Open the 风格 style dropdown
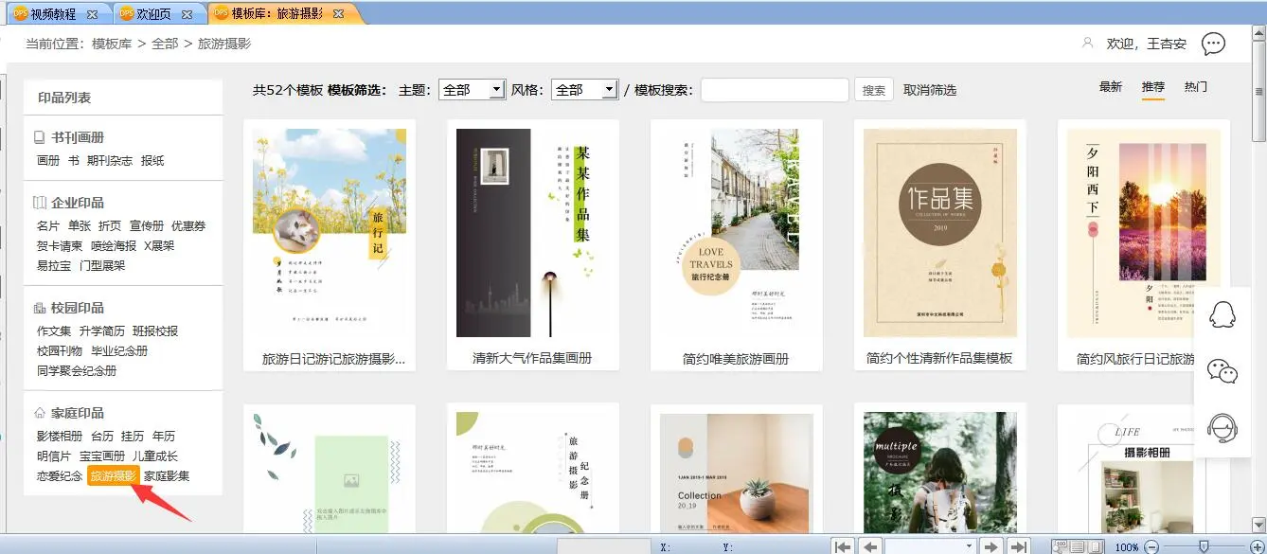Viewport: 1267px width, 554px height. (x=584, y=90)
